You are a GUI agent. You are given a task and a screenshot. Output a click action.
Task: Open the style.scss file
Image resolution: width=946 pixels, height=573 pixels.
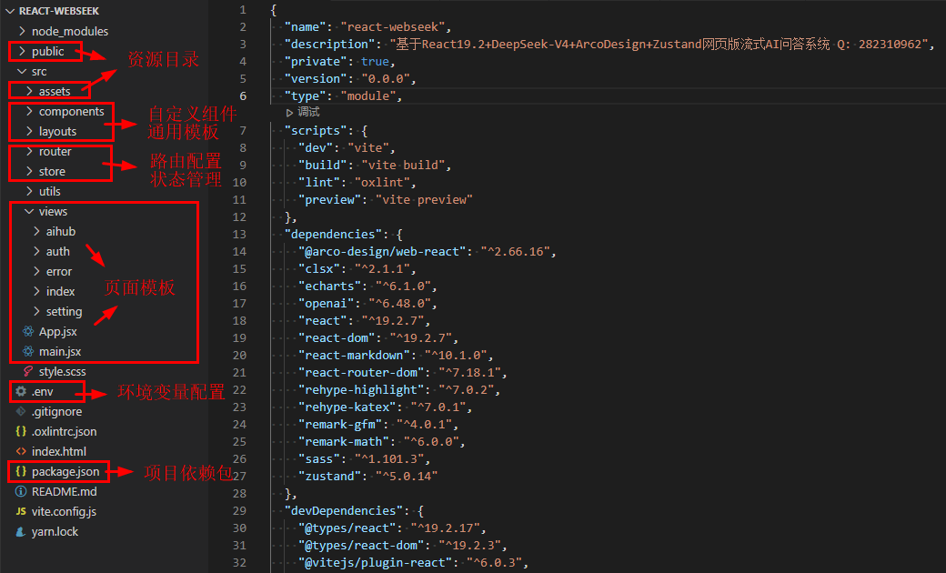click(62, 372)
